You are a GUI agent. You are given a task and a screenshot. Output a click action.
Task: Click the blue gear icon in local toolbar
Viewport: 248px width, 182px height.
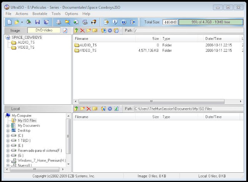point(110,109)
